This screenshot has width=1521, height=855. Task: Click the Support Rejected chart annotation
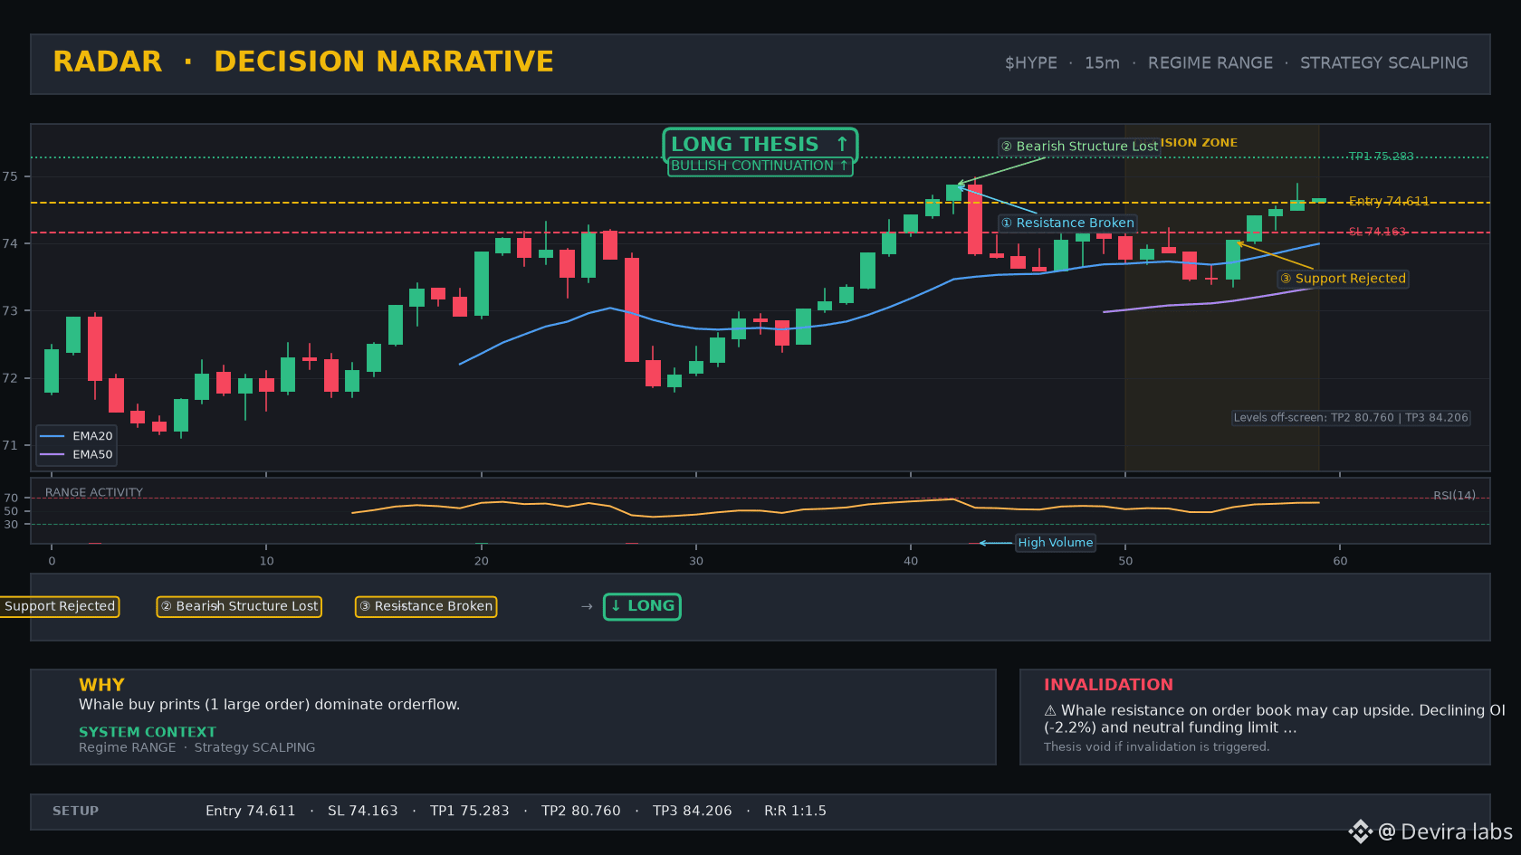(1343, 279)
